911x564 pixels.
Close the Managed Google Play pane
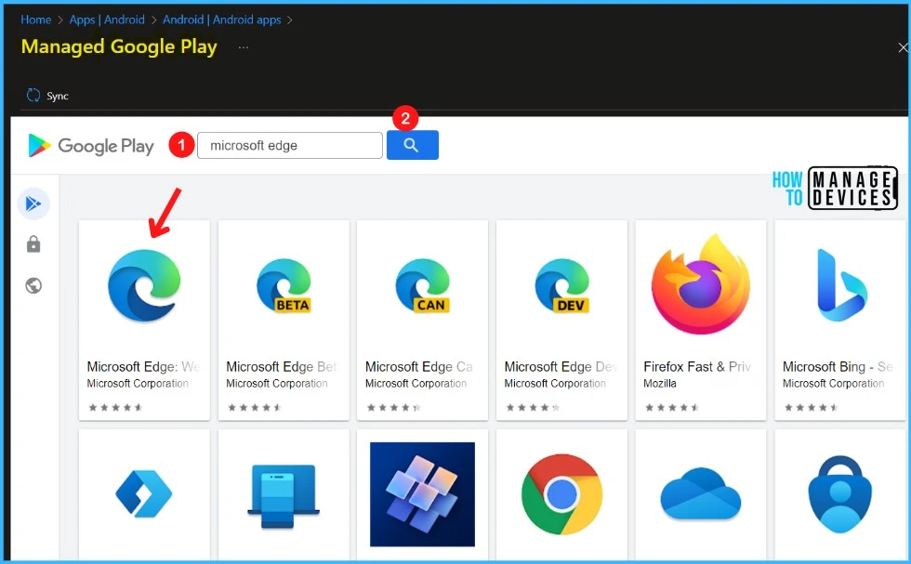pyautogui.click(x=903, y=47)
